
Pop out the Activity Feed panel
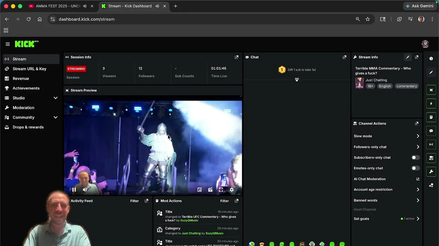(x=146, y=201)
